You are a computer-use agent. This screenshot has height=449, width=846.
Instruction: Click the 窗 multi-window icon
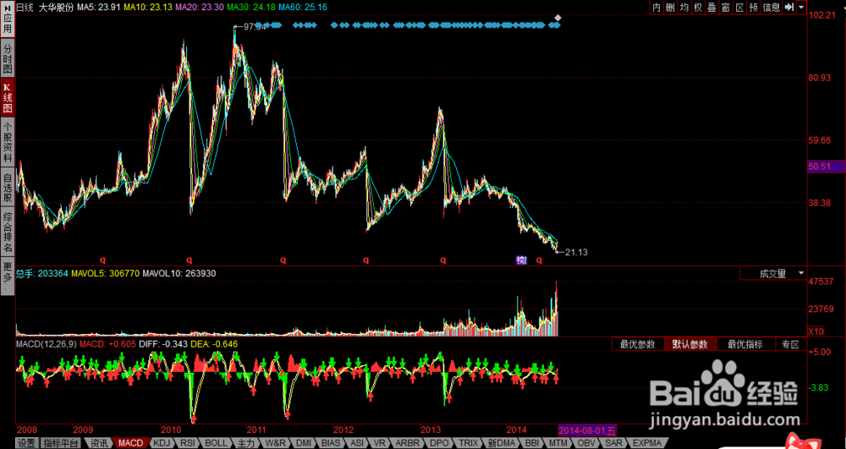(x=726, y=7)
